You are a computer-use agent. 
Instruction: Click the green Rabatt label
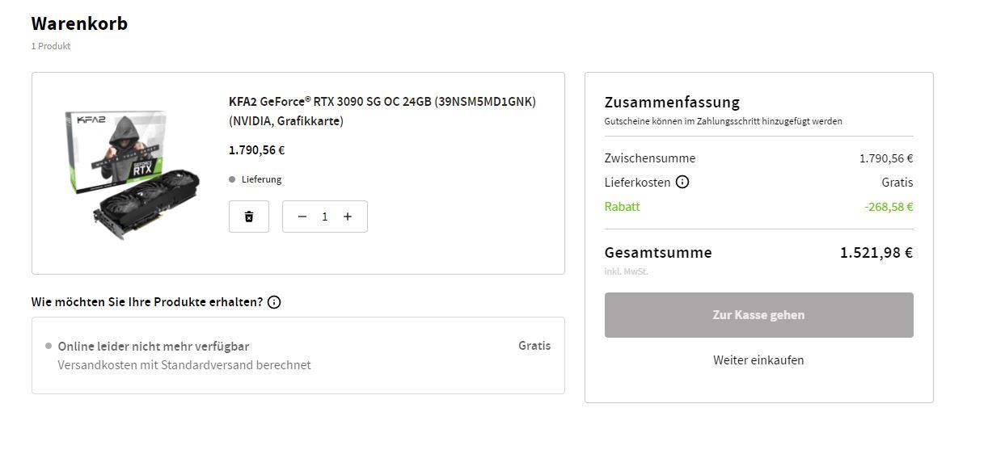click(622, 206)
